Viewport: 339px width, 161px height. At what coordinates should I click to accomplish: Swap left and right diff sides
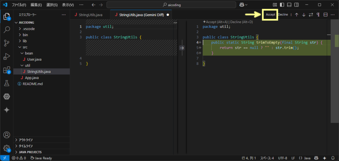311,15
